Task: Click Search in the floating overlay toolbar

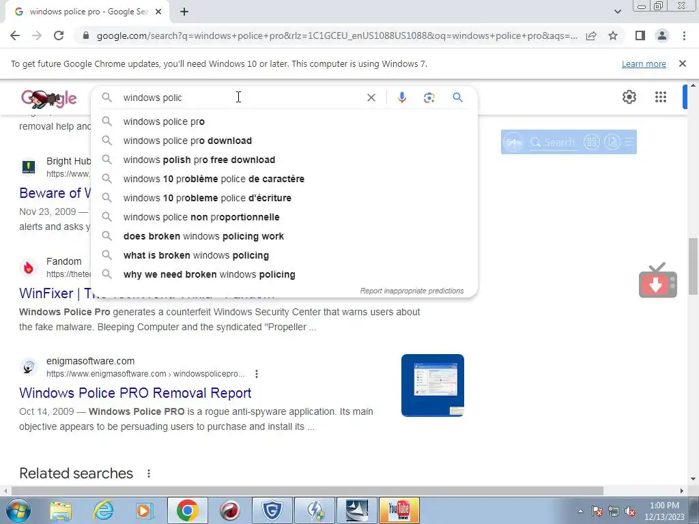Action: 553,143
